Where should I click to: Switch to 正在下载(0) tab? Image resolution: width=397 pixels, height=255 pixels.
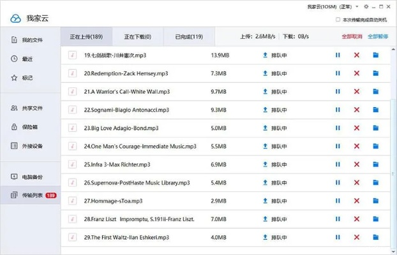point(139,37)
